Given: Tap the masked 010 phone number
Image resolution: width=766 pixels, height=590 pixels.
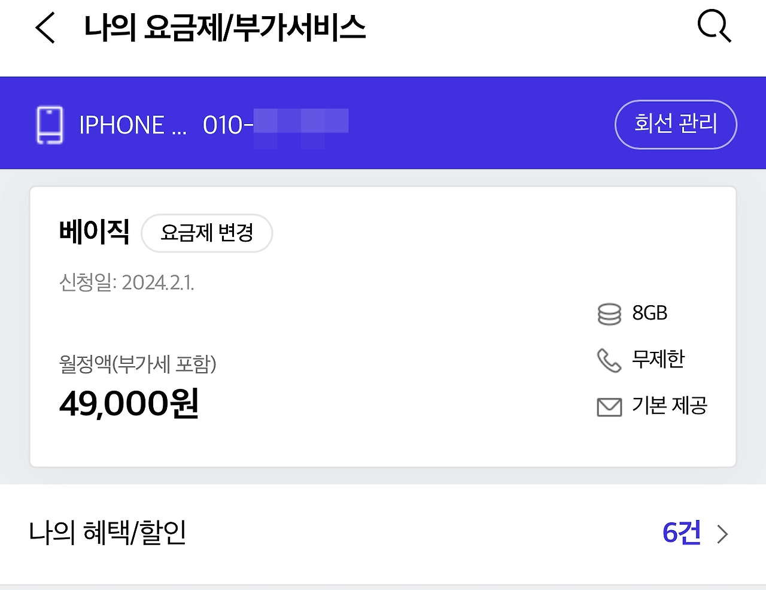Looking at the screenshot, I should pos(275,124).
